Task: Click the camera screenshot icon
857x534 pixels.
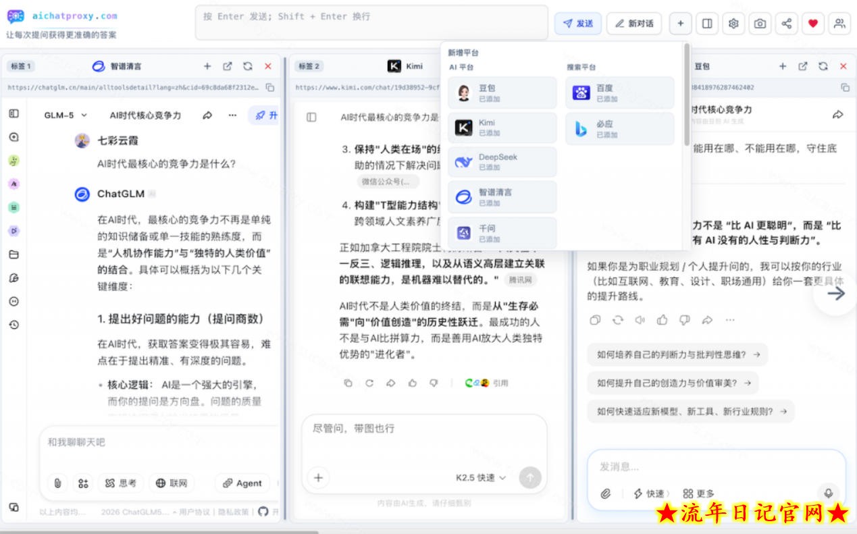Action: click(x=760, y=24)
